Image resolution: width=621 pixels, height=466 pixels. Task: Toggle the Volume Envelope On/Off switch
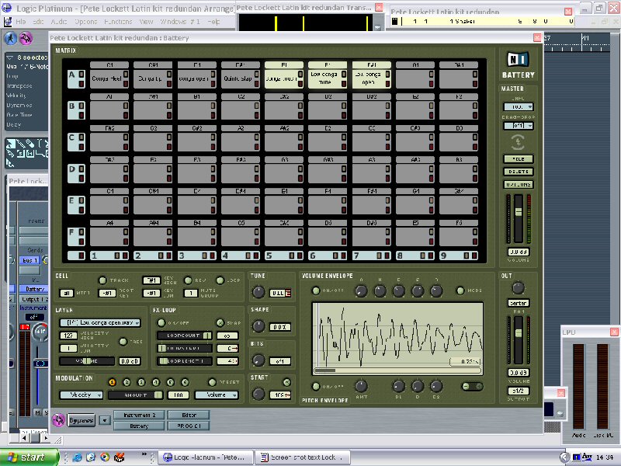pyautogui.click(x=317, y=290)
